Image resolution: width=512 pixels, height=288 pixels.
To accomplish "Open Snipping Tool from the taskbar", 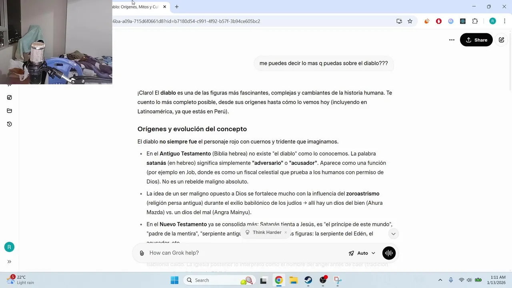I will coord(338,280).
